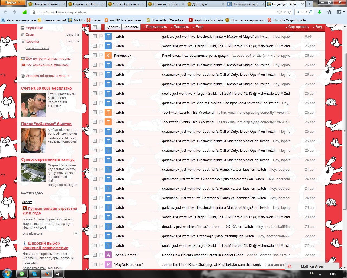Click the Корзина trash icon

click(x=23, y=41)
